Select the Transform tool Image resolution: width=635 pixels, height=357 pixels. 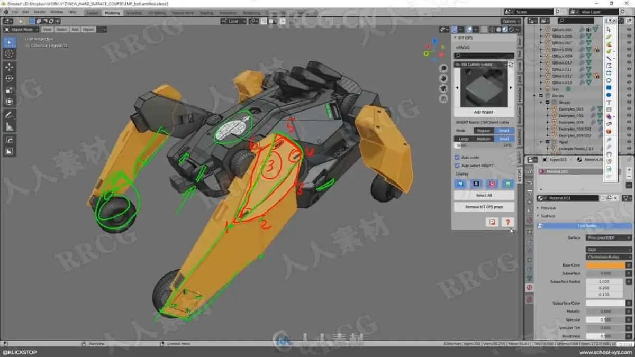coord(10,102)
